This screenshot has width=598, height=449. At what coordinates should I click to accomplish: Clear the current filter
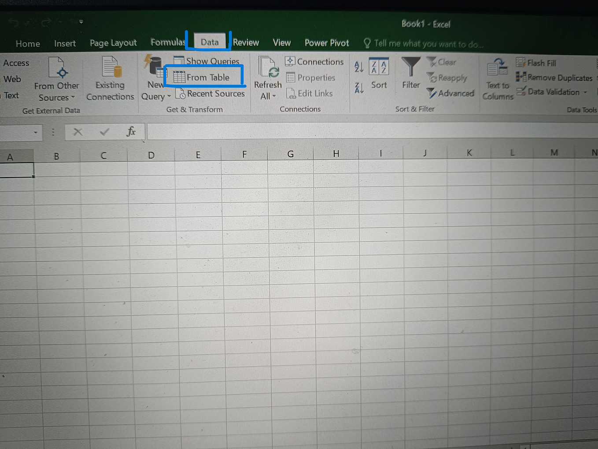[x=442, y=62]
